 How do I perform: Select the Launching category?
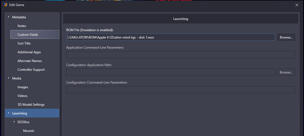pyautogui.click(x=32, y=113)
